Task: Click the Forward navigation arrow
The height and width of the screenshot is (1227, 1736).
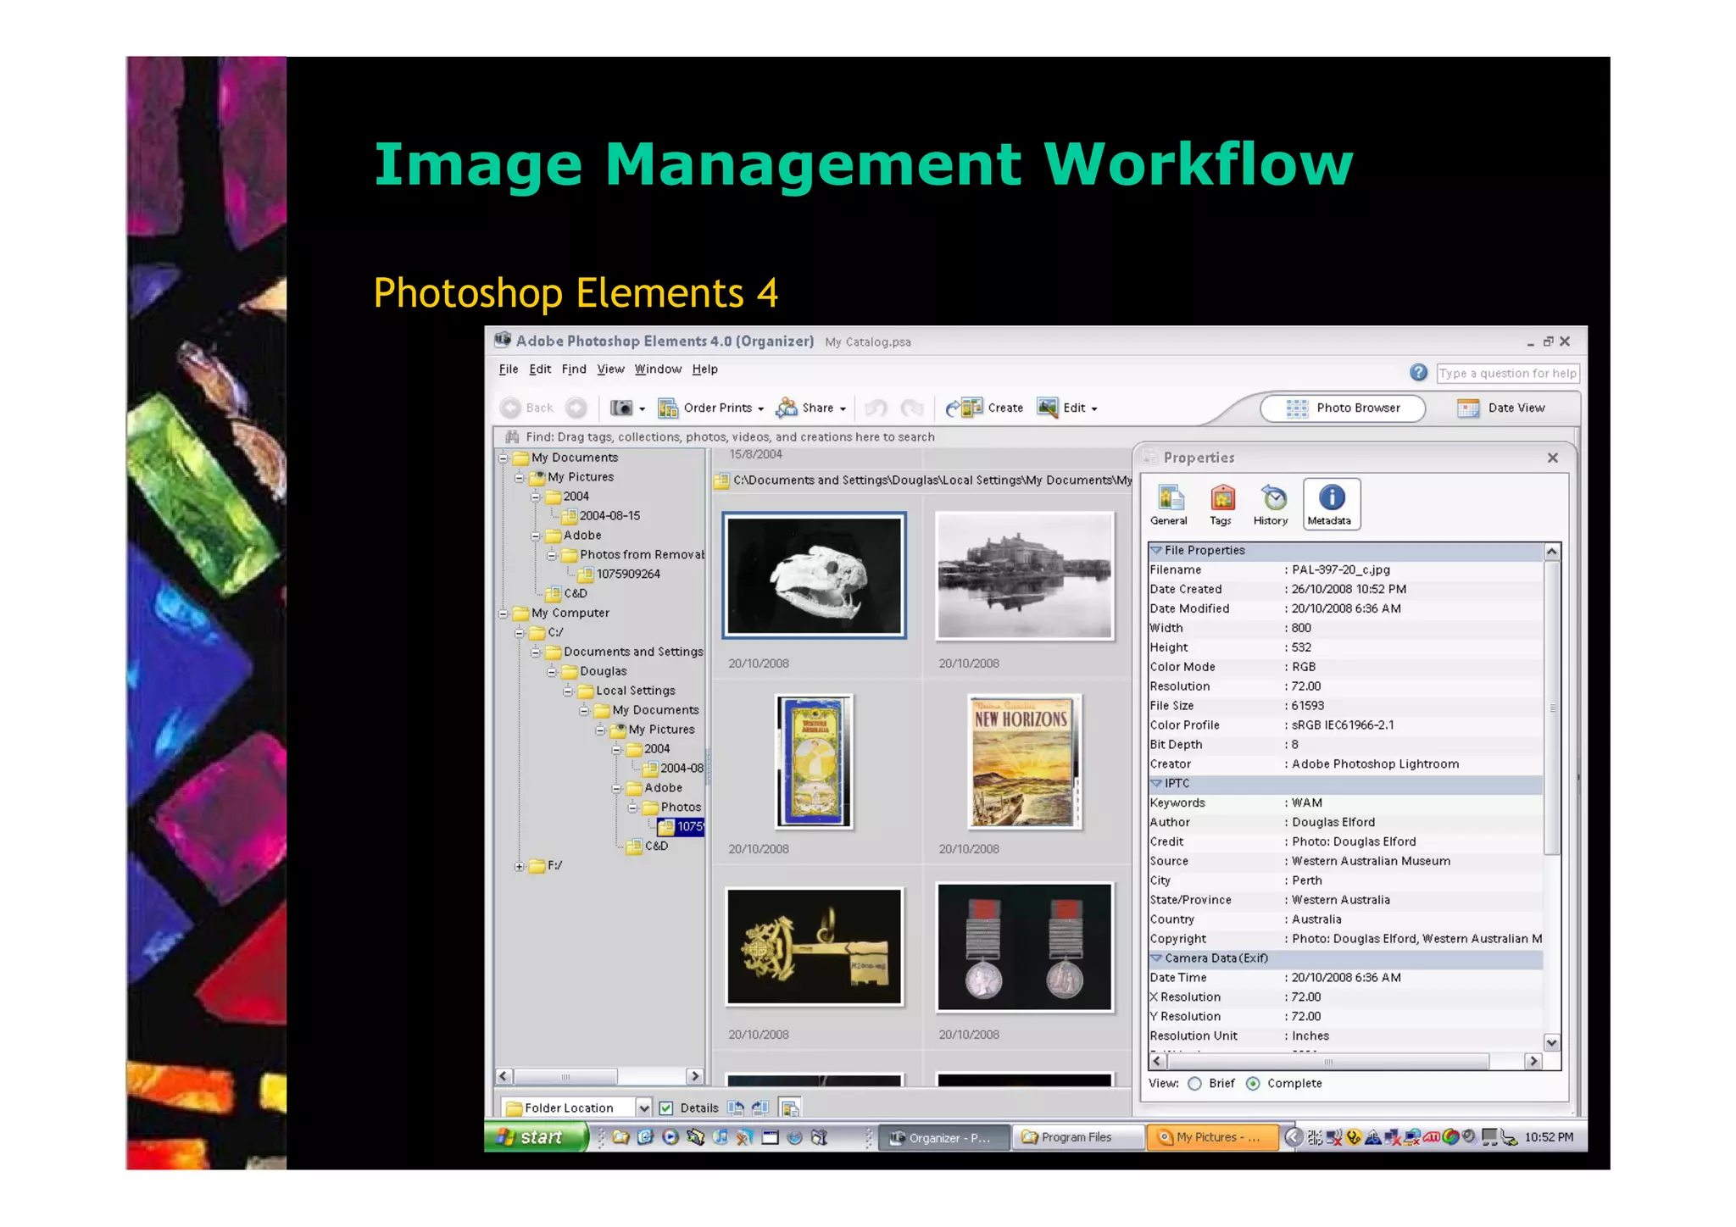Action: [x=576, y=408]
